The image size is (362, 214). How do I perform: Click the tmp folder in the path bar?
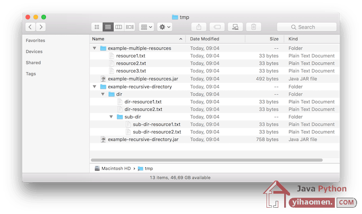click(145, 168)
